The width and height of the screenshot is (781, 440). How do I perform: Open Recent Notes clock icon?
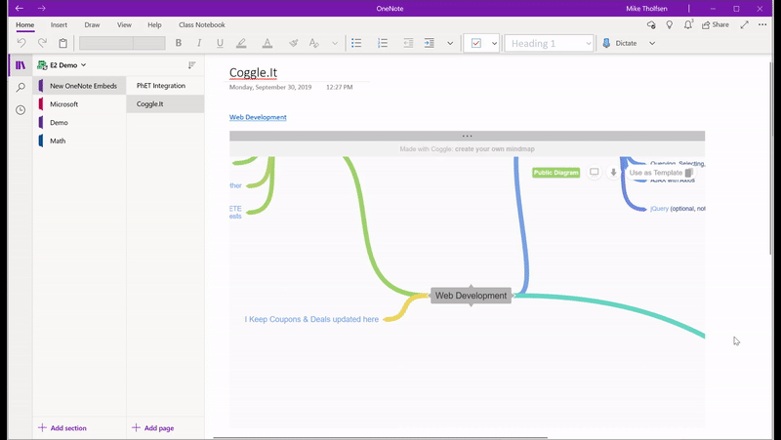coord(21,109)
